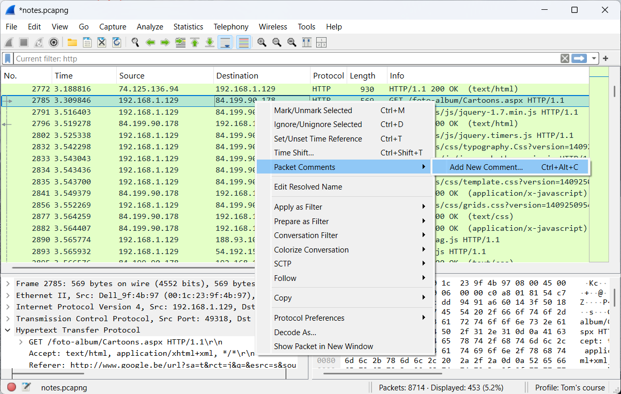Go to the first packet
Viewport: 621px width, 394px height.
195,42
